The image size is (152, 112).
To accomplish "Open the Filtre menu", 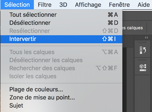I will click(45, 5).
